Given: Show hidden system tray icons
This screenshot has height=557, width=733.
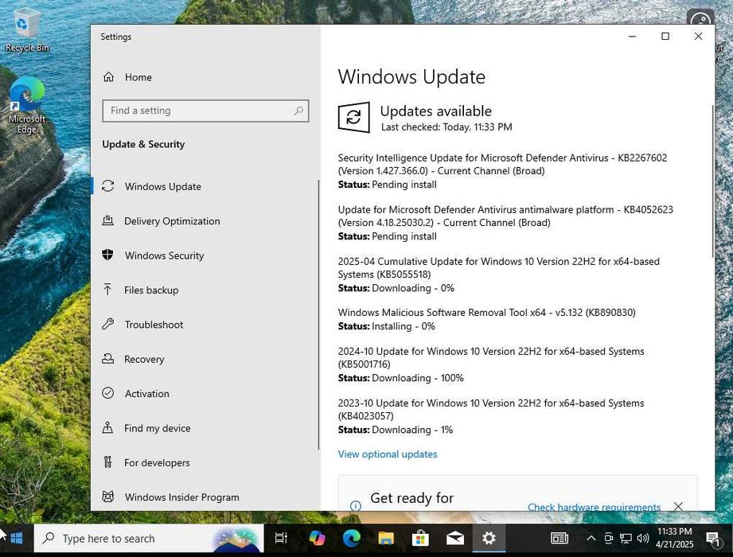Looking at the screenshot, I should 591,539.
